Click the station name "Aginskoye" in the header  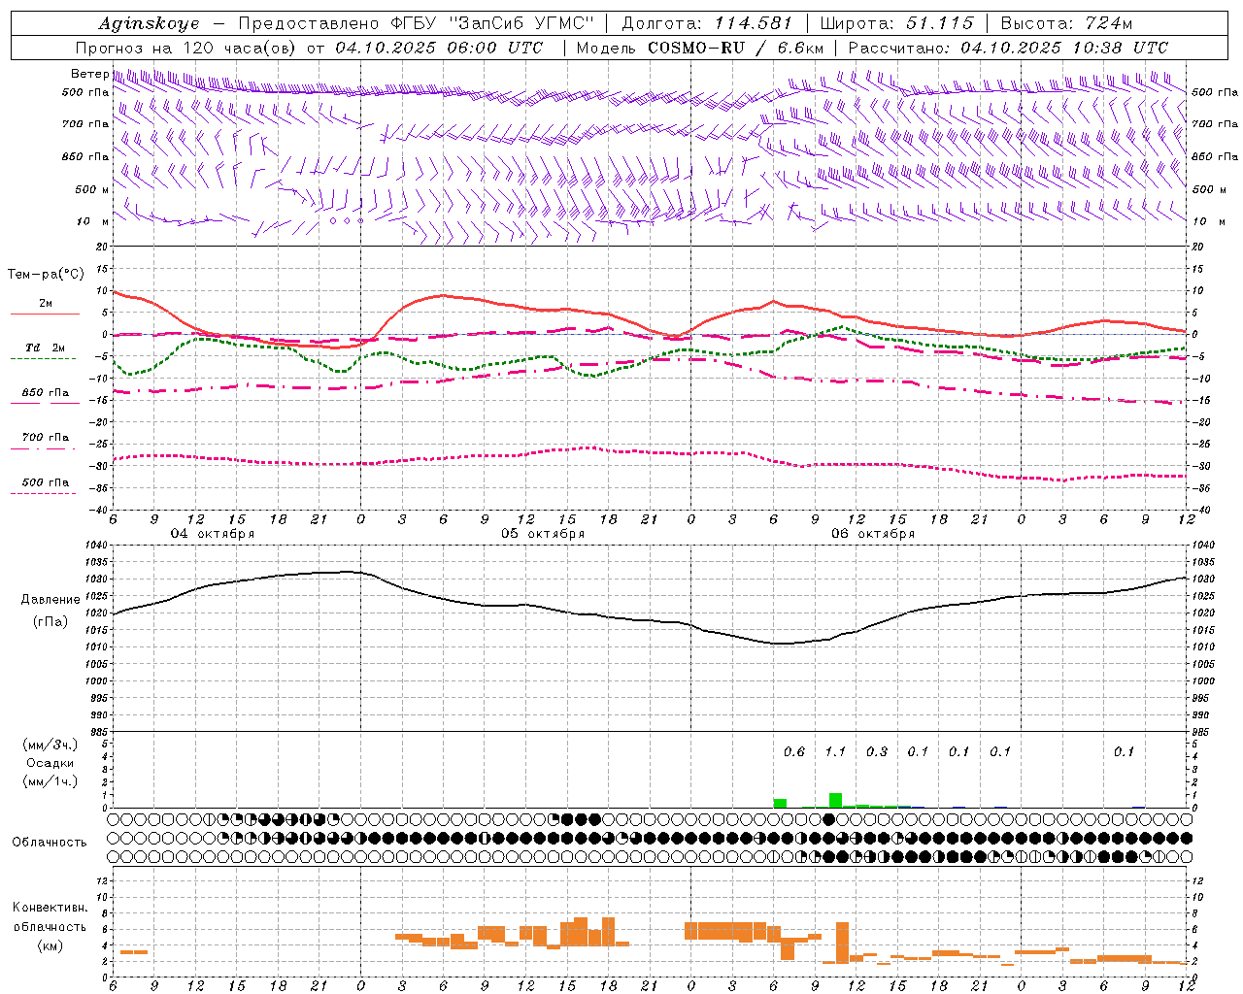tap(149, 23)
